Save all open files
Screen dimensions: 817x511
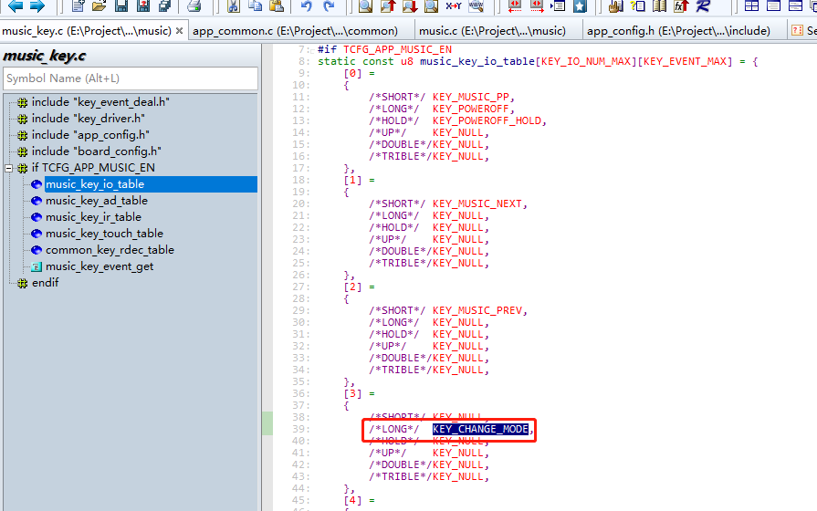(x=164, y=5)
